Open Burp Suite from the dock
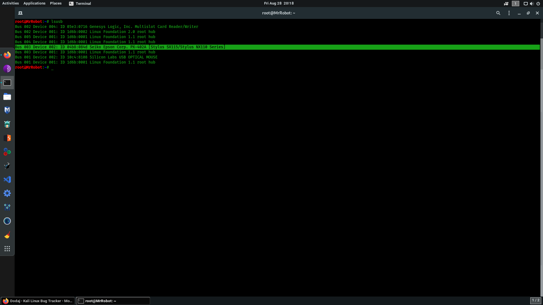Viewport: 543px width, 305px height. tap(7, 138)
